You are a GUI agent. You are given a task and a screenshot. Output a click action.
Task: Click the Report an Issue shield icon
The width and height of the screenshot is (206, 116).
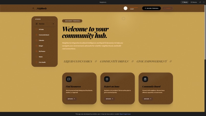(x=107, y=79)
